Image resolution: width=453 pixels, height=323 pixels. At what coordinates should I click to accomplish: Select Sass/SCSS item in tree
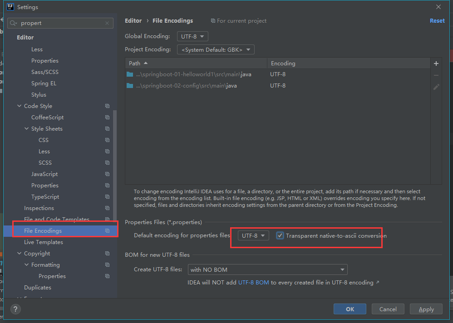[45, 72]
